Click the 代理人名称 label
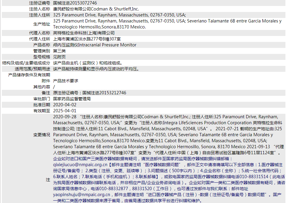This screenshot has height=203, width=286. coord(39,33)
